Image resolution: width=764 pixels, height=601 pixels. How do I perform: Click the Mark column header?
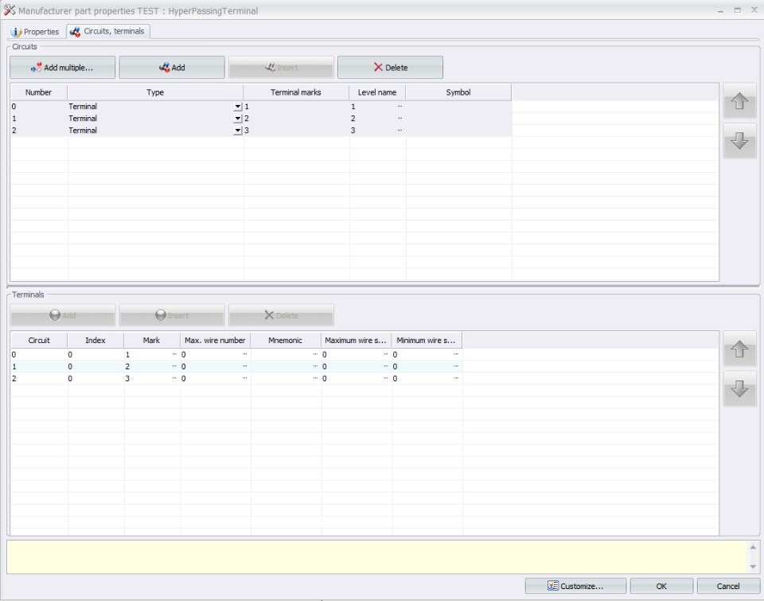151,340
